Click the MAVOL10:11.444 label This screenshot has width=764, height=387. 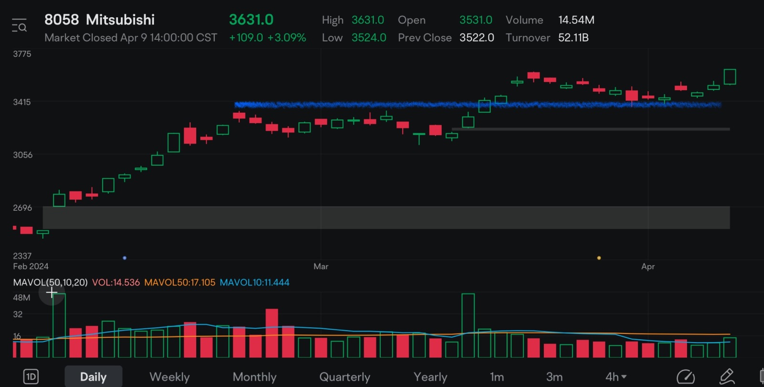click(255, 282)
